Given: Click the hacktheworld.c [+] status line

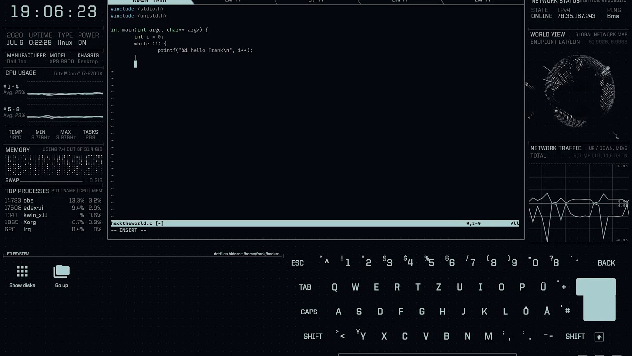Looking at the screenshot, I should tap(315, 223).
